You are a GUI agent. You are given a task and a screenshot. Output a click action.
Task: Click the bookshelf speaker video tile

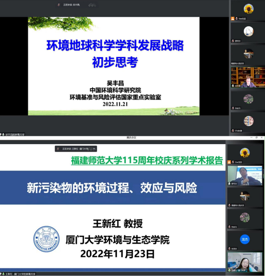coord(248,77)
